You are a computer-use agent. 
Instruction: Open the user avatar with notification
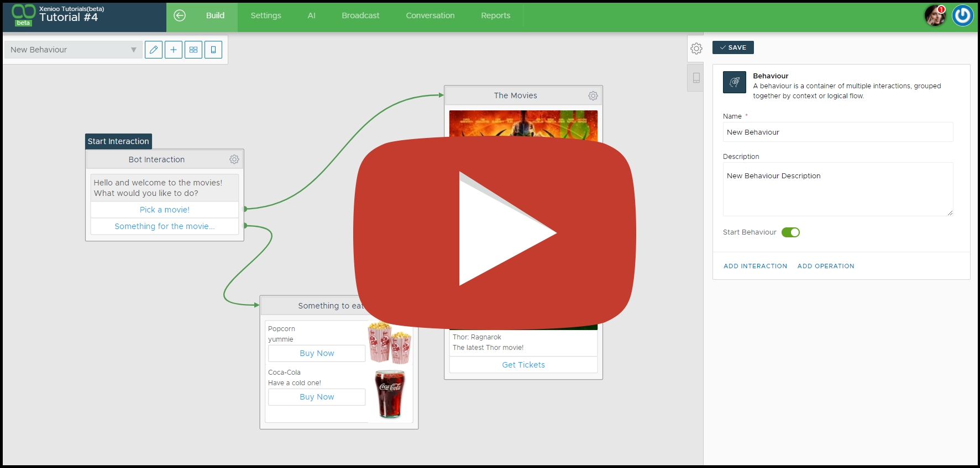point(935,15)
